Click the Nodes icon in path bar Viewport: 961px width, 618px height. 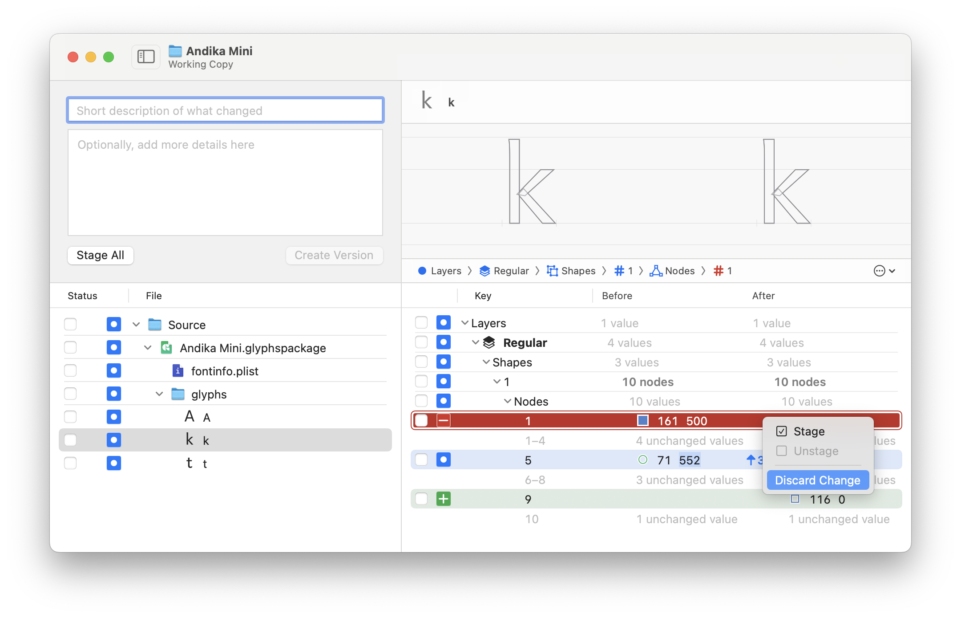coord(656,271)
